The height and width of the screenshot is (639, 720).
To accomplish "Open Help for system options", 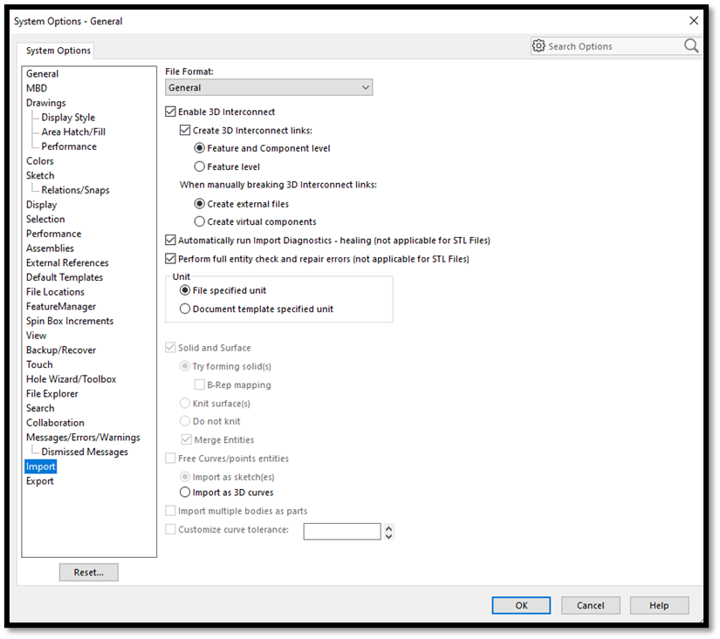I will (659, 605).
